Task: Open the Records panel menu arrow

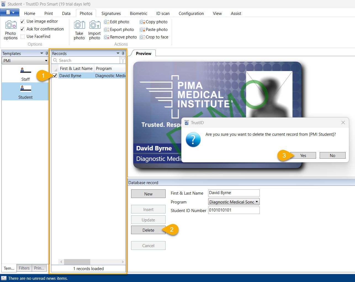Action: [118, 53]
